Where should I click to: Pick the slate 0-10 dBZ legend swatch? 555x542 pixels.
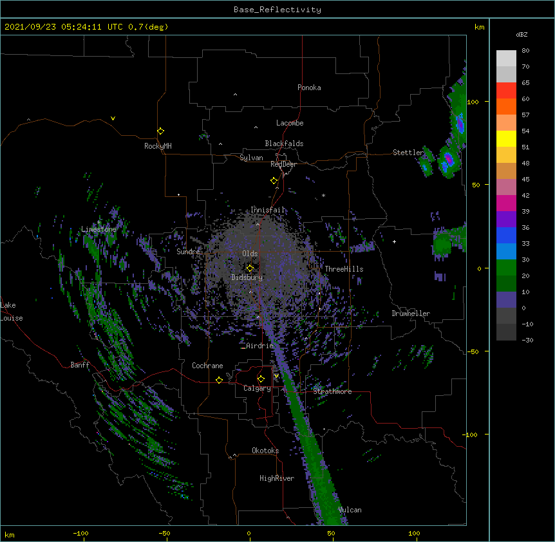coord(506,300)
